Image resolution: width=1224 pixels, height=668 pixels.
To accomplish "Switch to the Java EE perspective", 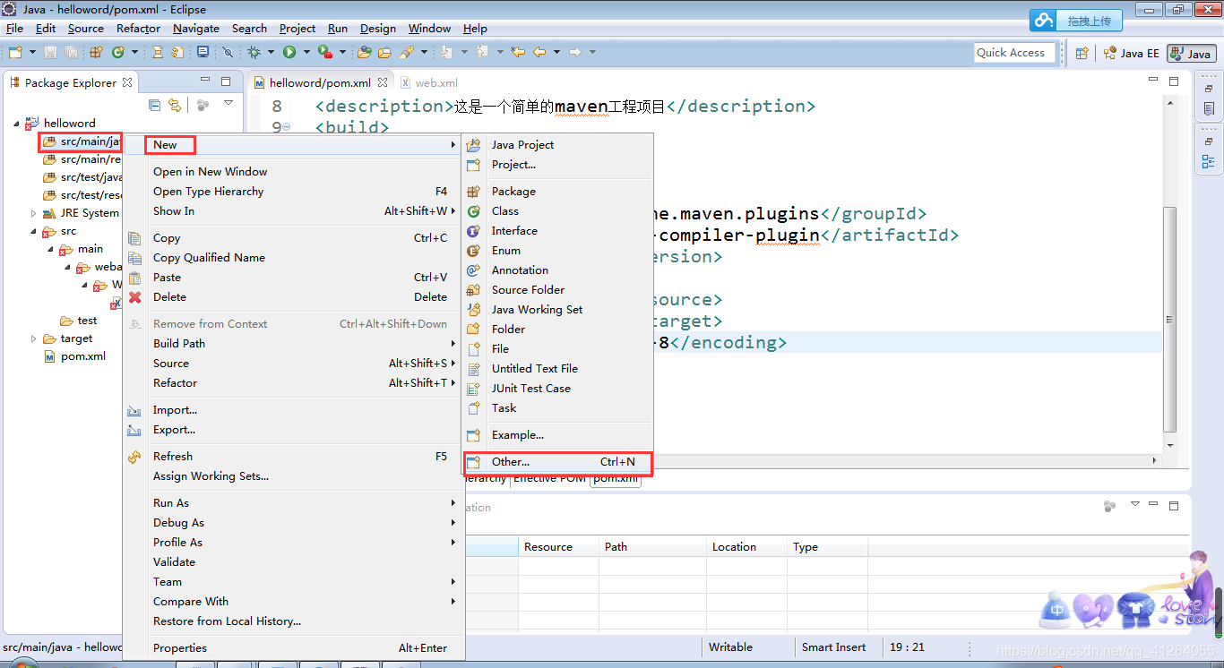I will coord(1132,54).
